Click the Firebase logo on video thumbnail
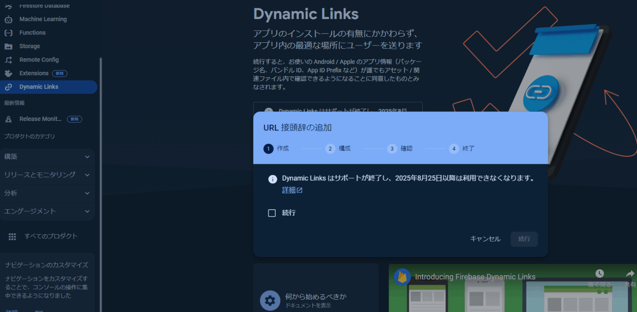This screenshot has width=637, height=312. pos(402,277)
